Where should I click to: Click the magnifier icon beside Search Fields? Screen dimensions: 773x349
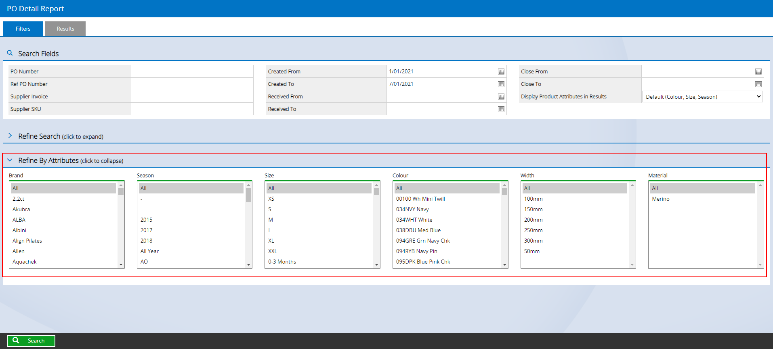10,53
